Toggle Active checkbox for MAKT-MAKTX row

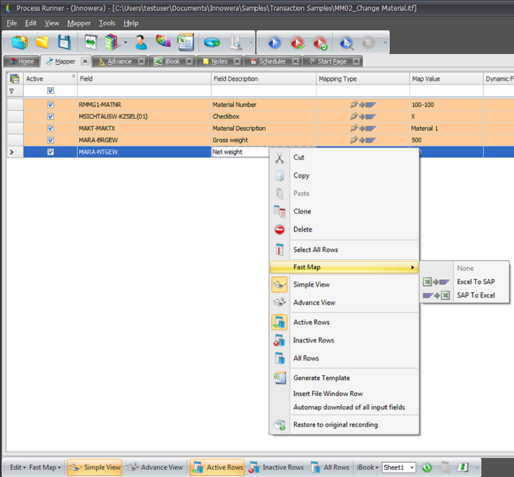pyautogui.click(x=50, y=128)
